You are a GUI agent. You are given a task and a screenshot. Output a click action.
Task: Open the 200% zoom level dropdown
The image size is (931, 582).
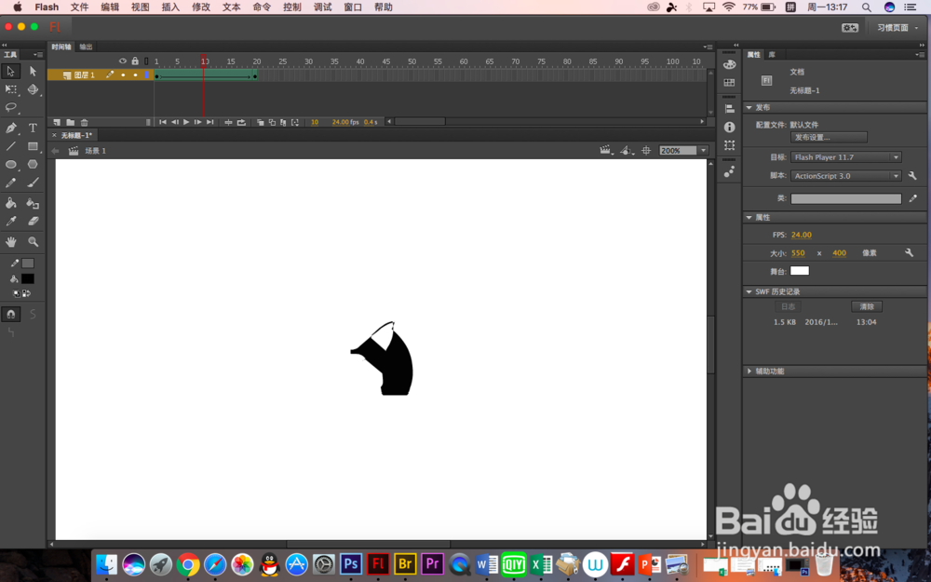click(x=703, y=151)
